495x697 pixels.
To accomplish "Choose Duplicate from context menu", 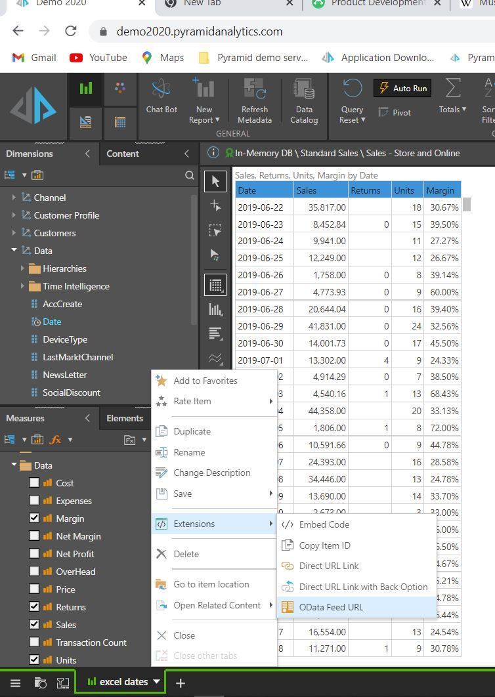I will (215, 431).
